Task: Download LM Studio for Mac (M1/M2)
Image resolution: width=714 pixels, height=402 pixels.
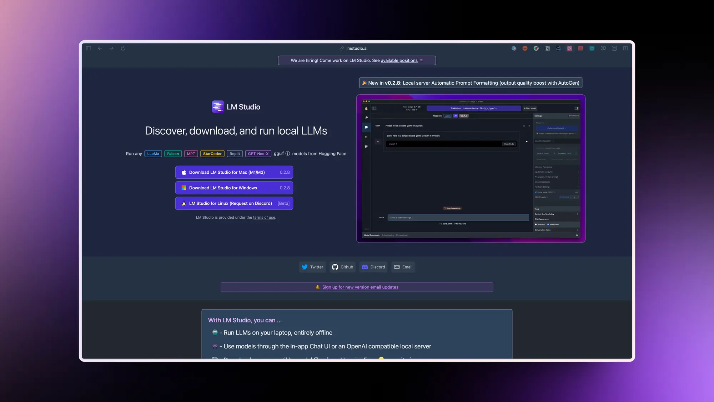Action: click(234, 172)
